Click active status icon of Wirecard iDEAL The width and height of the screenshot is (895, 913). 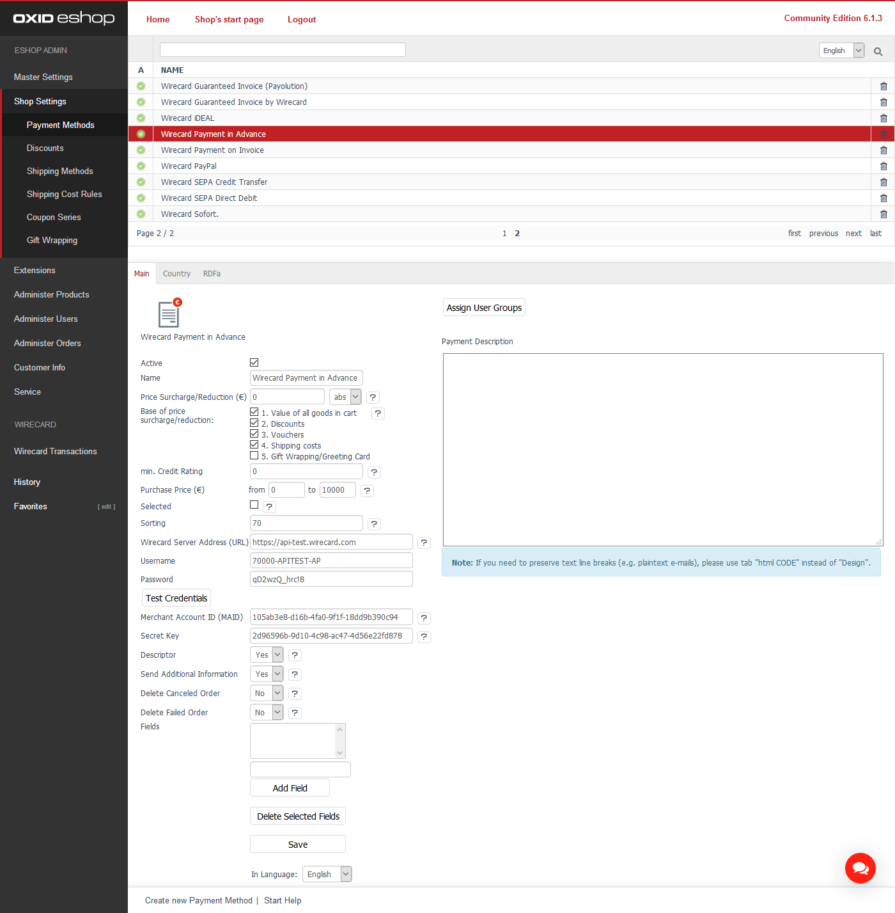click(x=141, y=118)
